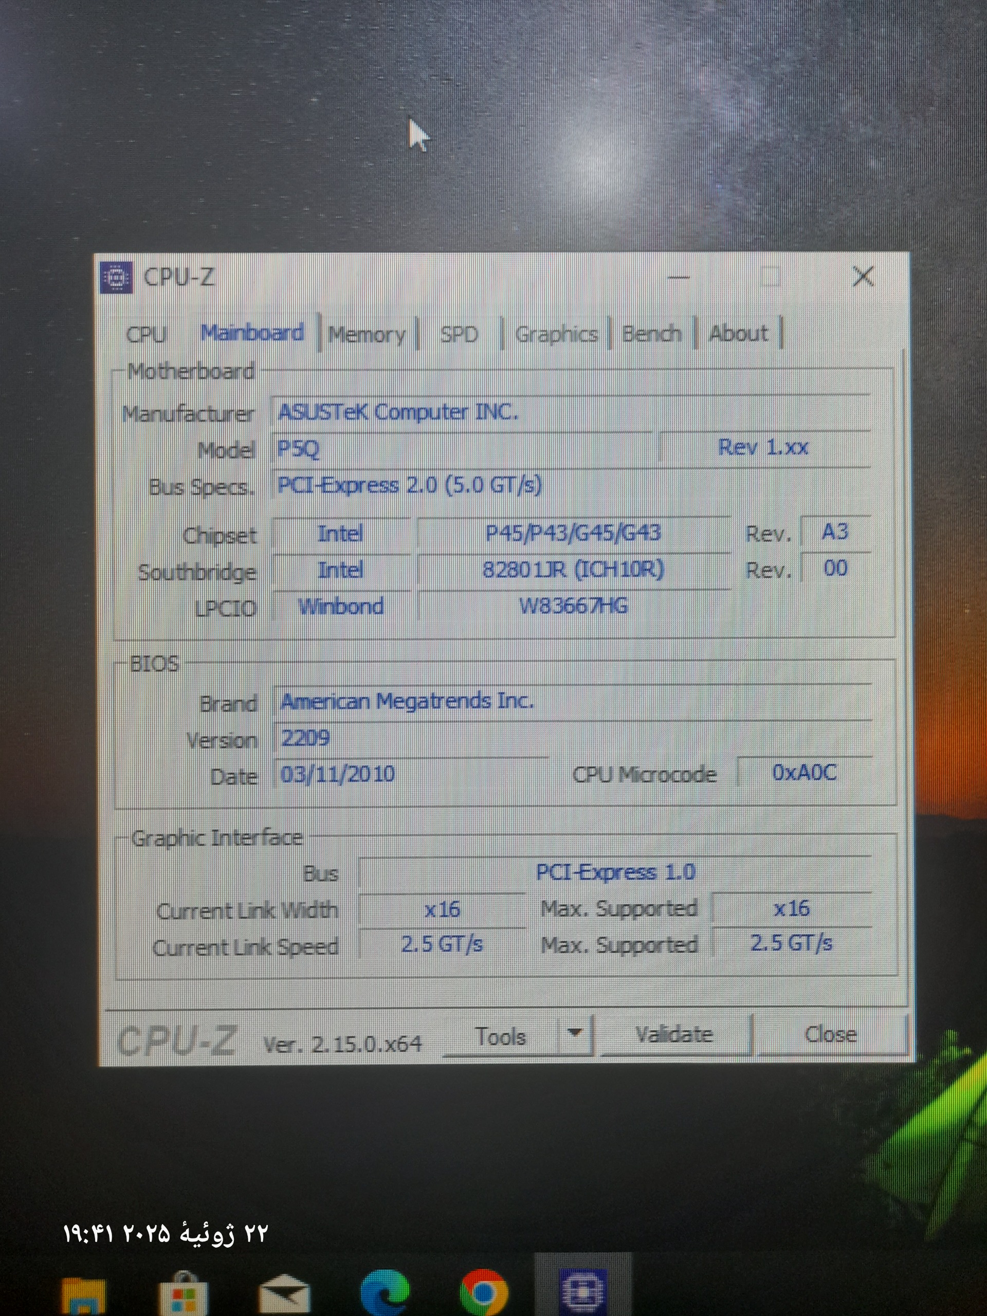Go to the Bench tab
Viewport: 987px width, 1316px height.
(651, 334)
